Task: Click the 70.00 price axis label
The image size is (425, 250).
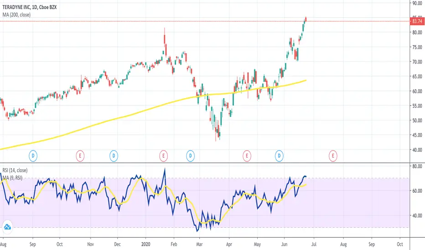Action: coord(417,62)
